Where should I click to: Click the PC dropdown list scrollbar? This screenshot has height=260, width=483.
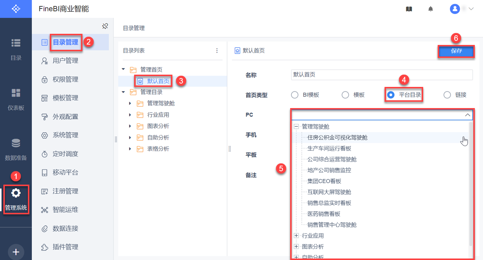(x=471, y=184)
